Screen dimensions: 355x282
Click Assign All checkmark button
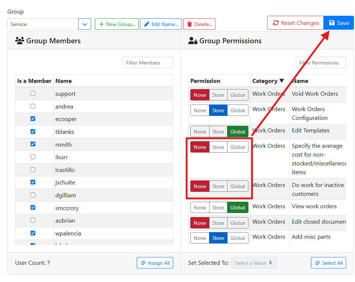[155, 263]
